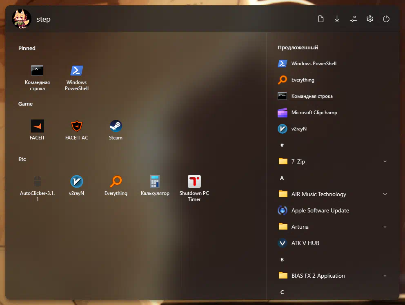Viewport: 405px width, 305px height.
Task: Expand the BIAS FX 2 Application chevron
Action: click(x=385, y=276)
